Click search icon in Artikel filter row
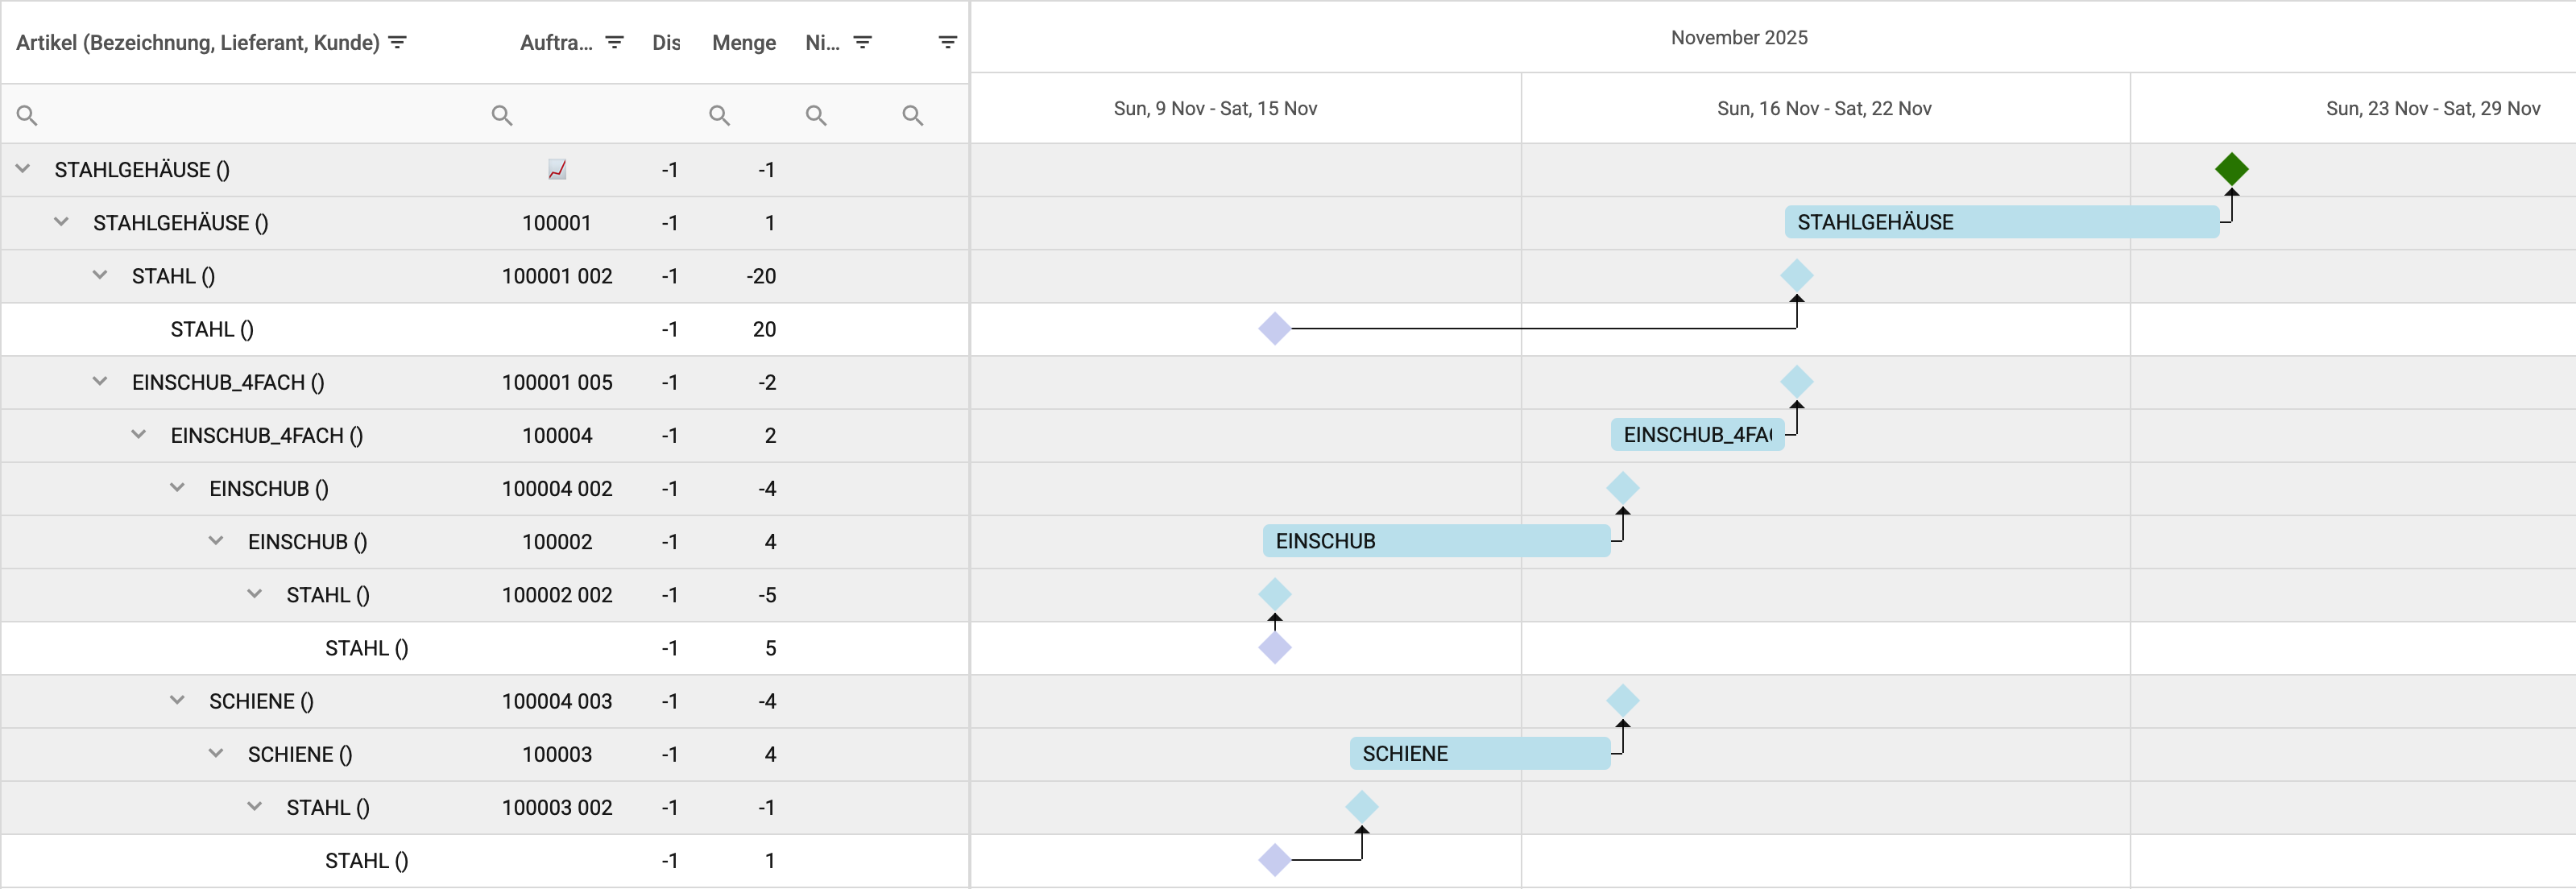 tap(27, 115)
